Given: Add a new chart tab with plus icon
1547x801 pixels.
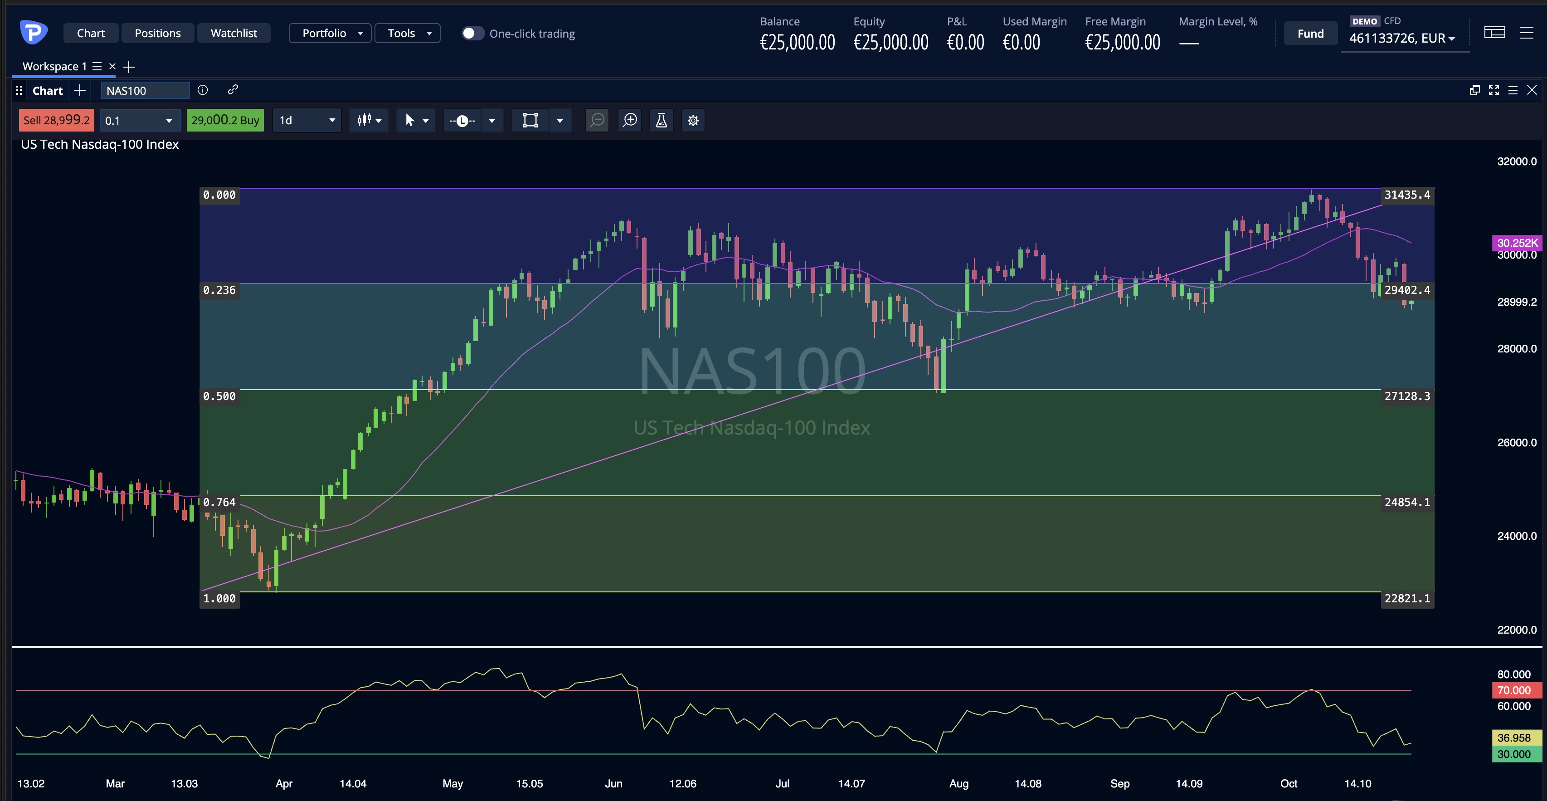Looking at the screenshot, I should click(80, 90).
